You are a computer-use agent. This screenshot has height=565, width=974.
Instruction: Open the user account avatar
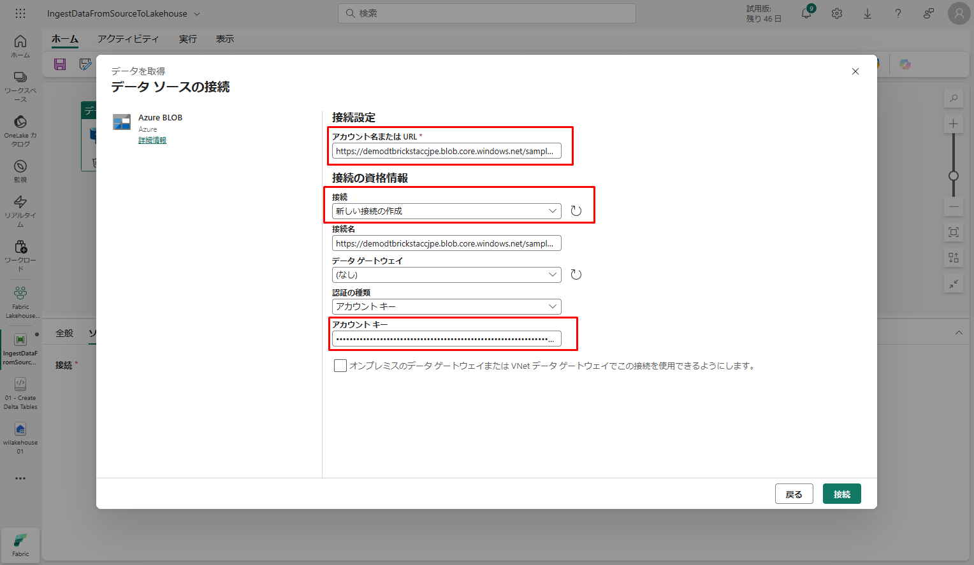[x=959, y=13]
